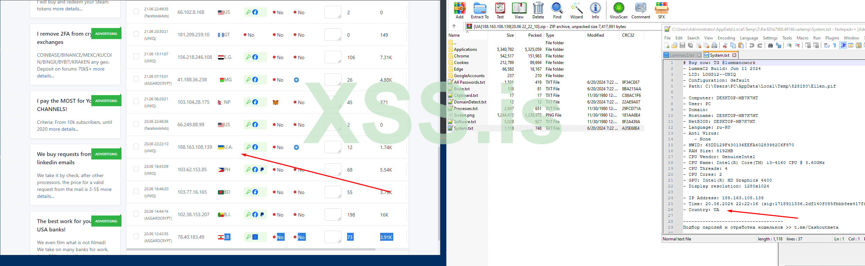This screenshot has height=266, width=865.
Task: Create a new document in Notepad++
Action: pos(666,46)
